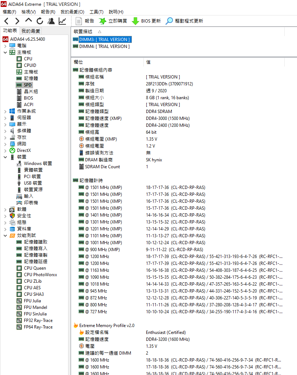Open the 記憶體讀取 benchmark item
This screenshot has width=297, height=375.
[x=36, y=242]
